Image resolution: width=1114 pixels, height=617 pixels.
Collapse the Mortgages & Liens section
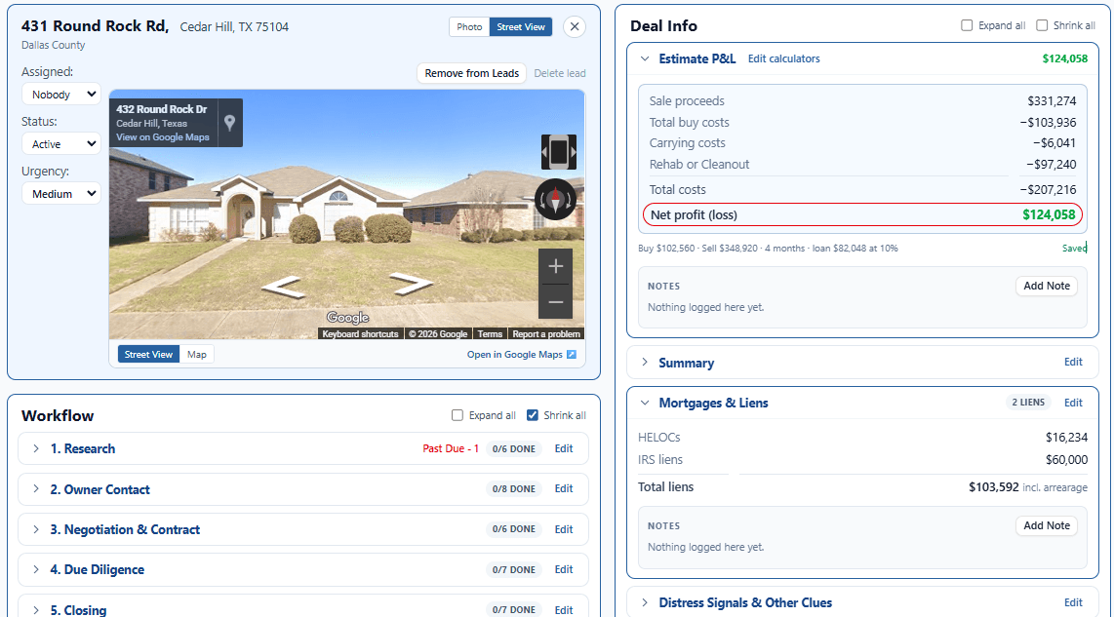coord(645,403)
